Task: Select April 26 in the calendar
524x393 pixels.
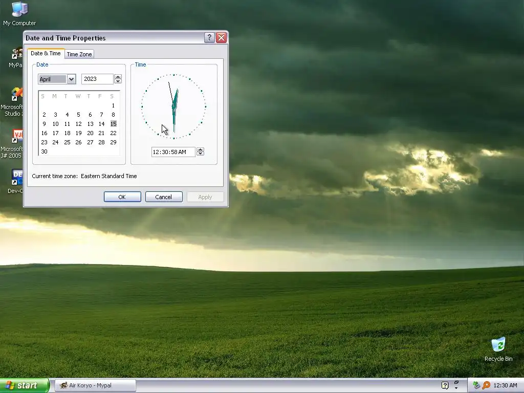Action: point(78,142)
